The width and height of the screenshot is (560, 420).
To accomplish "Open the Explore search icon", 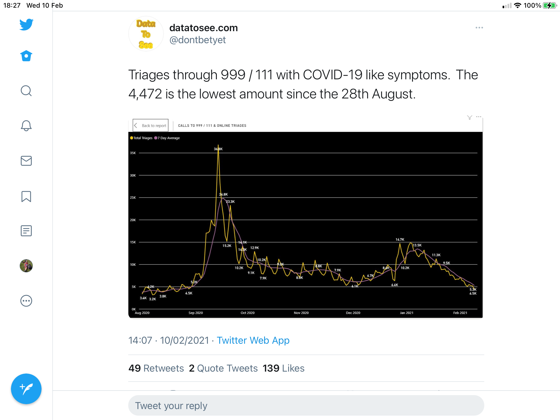I will [26, 91].
